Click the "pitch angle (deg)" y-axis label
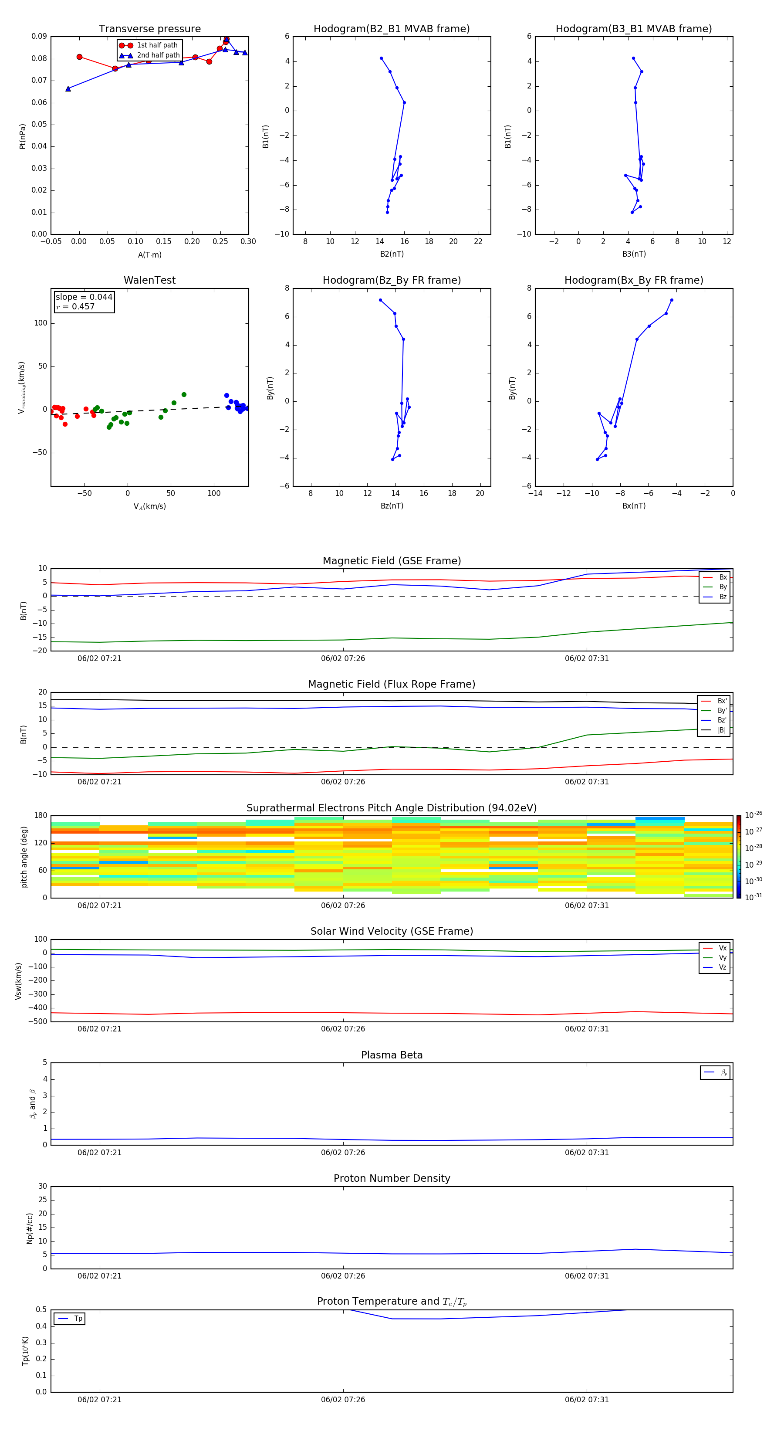Viewport: 784px width, 1438px height. coord(24,857)
